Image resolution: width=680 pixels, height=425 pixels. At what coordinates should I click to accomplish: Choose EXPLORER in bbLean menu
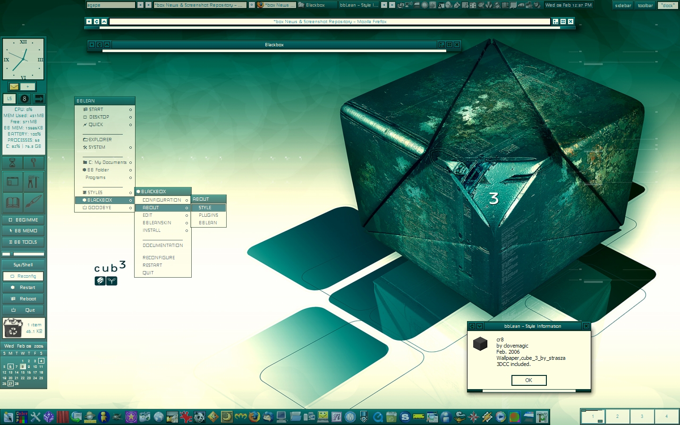tap(105, 139)
